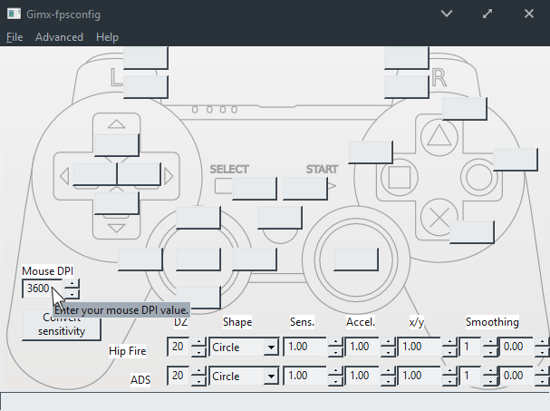Bind left stick left direction
Viewport: 550px width, 411px height.
pyautogui.click(x=140, y=259)
